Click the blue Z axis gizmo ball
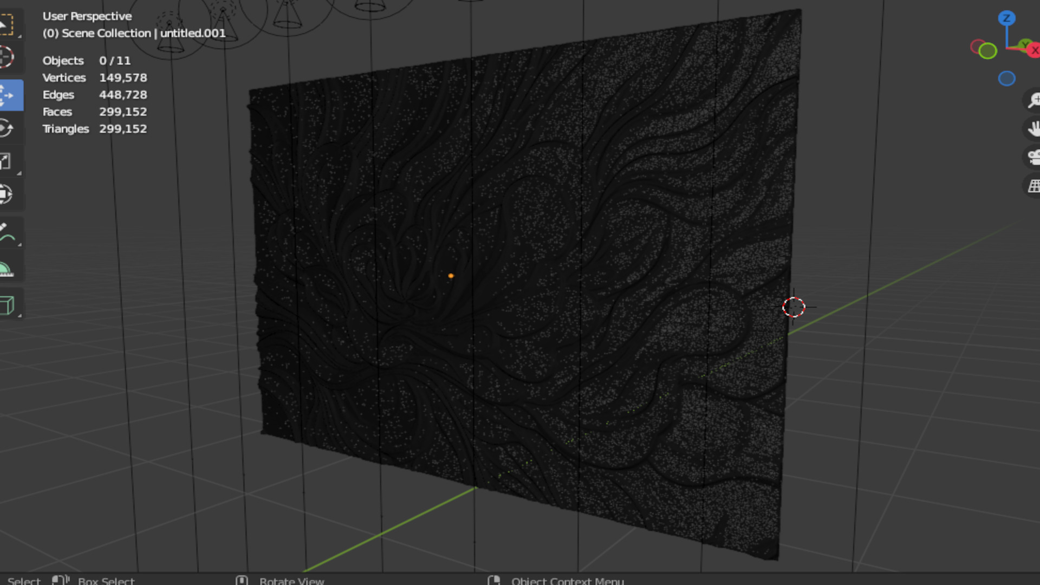 [1006, 18]
